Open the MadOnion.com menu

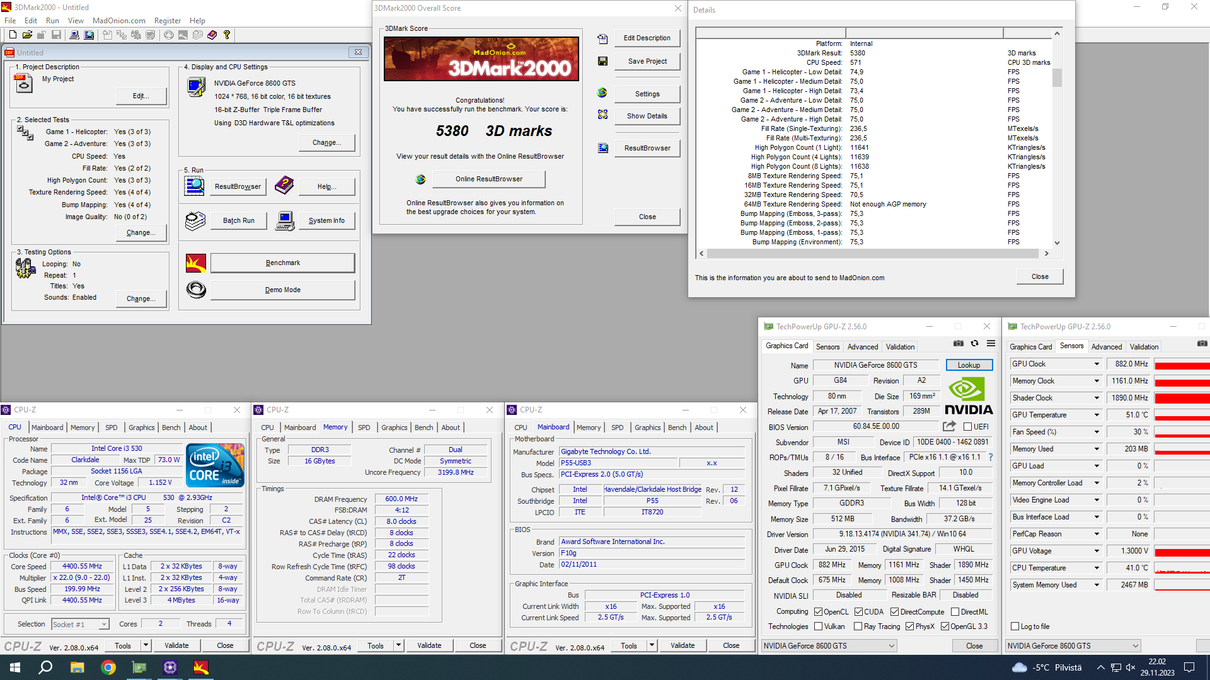(118, 21)
